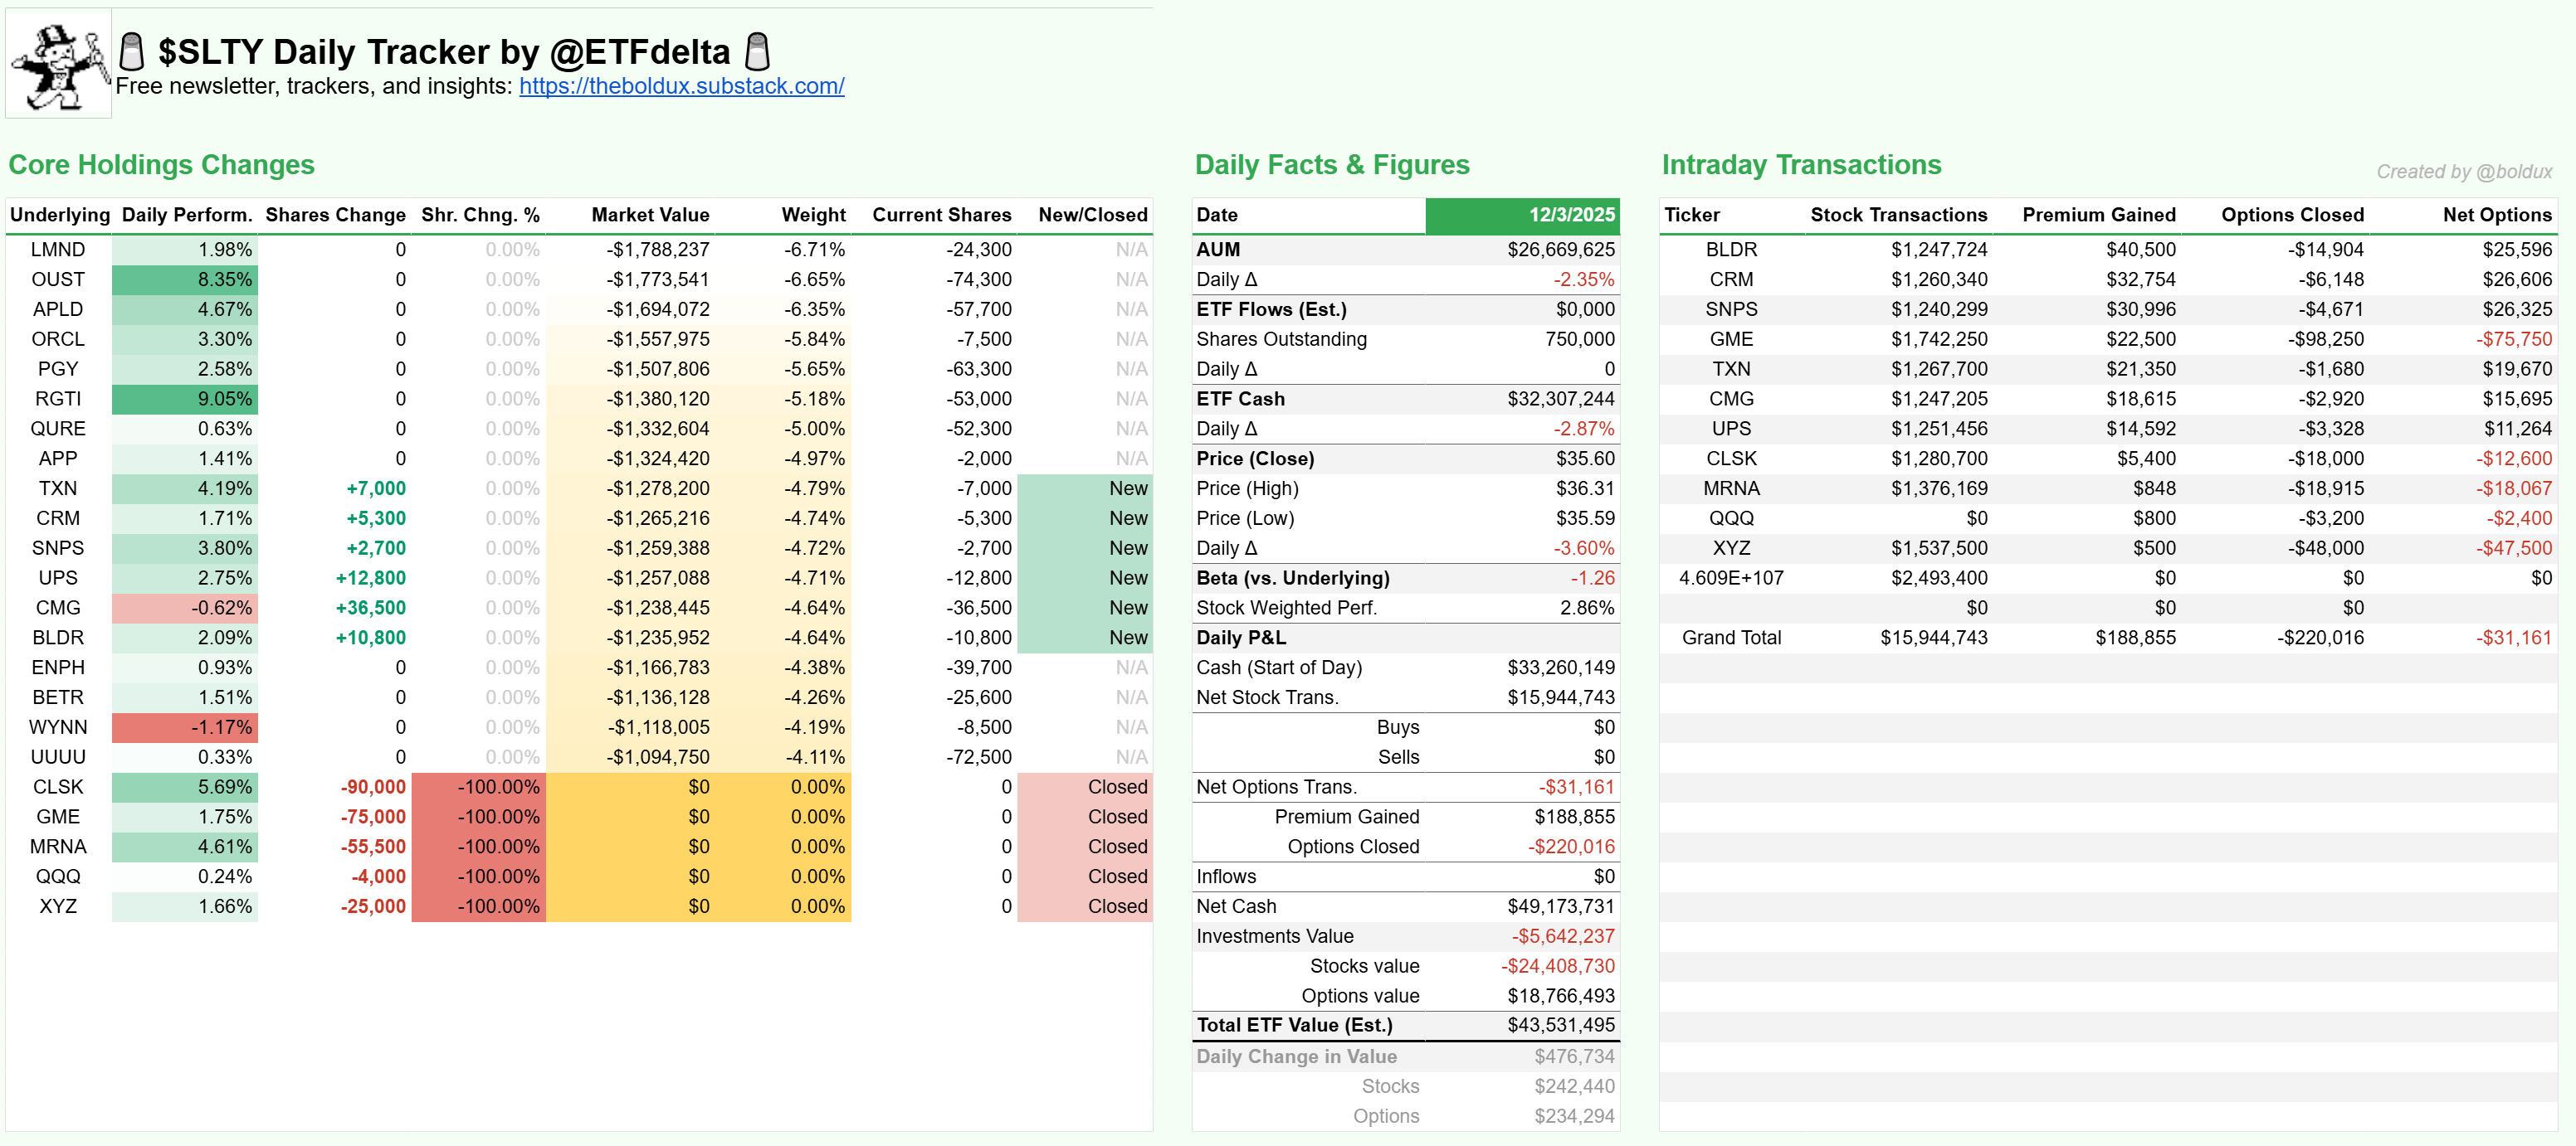The image size is (2576, 1146).
Task: Select the RGTI 9.05% performance cell
Action: (185, 399)
